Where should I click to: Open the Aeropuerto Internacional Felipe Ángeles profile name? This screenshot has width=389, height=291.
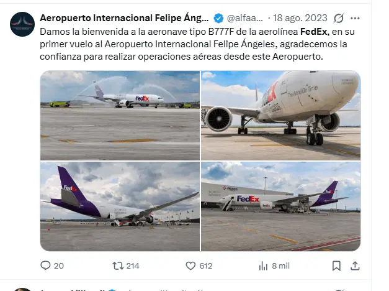point(125,18)
